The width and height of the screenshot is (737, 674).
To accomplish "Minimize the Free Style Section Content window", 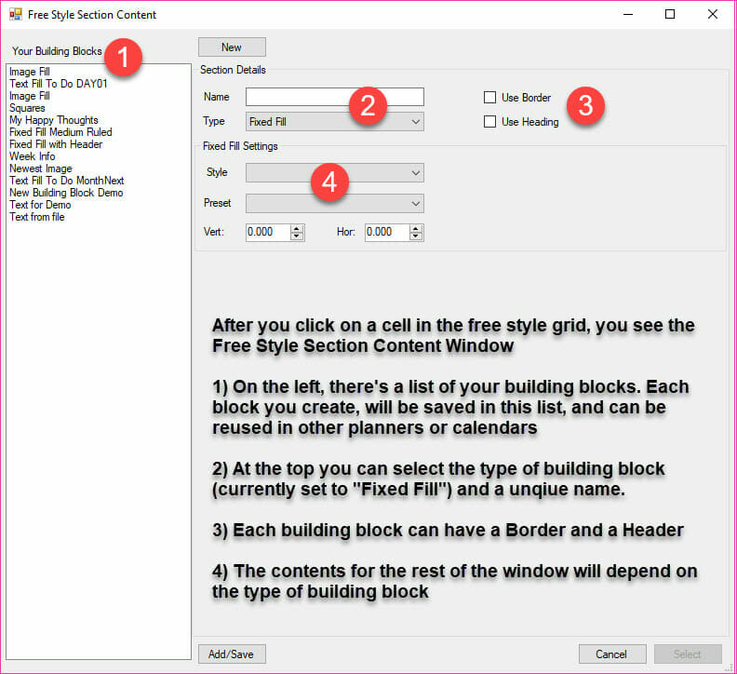I will pos(628,14).
